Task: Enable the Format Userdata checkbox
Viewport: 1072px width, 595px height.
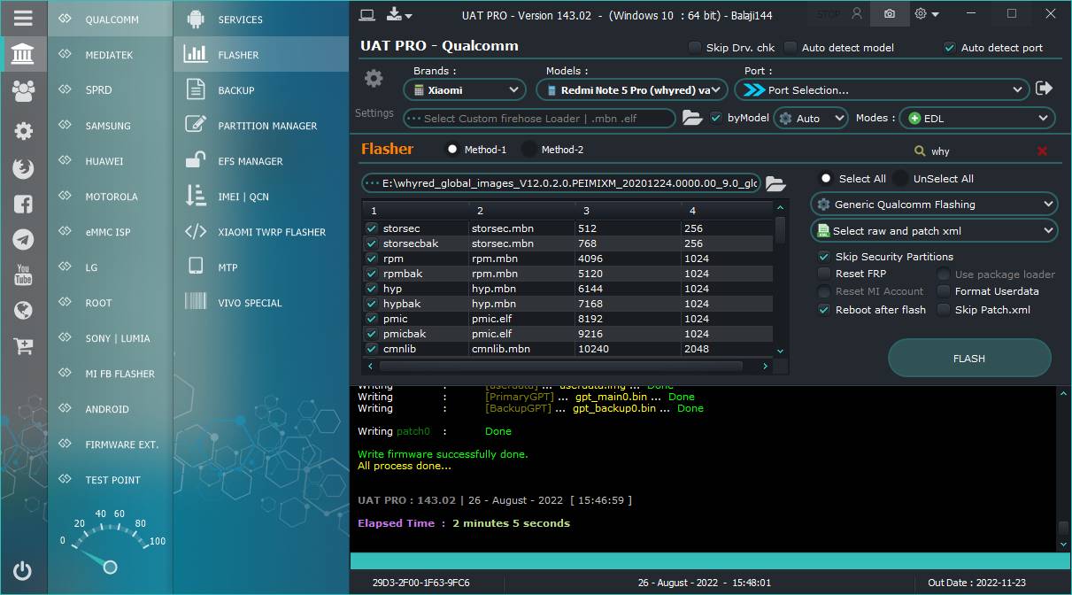Action: pyautogui.click(x=944, y=291)
